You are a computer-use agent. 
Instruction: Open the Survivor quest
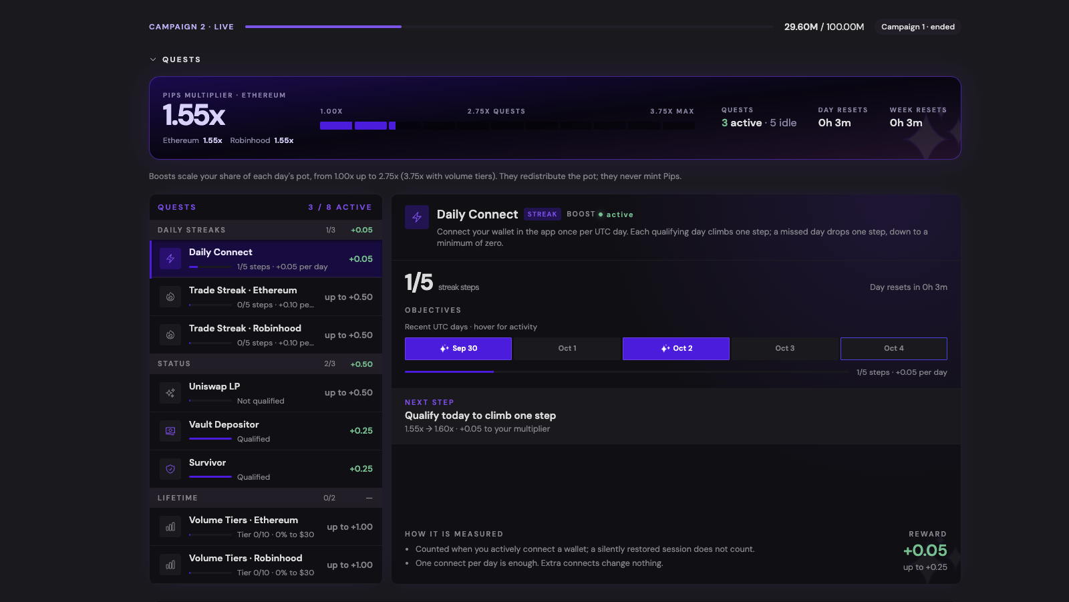click(x=266, y=469)
